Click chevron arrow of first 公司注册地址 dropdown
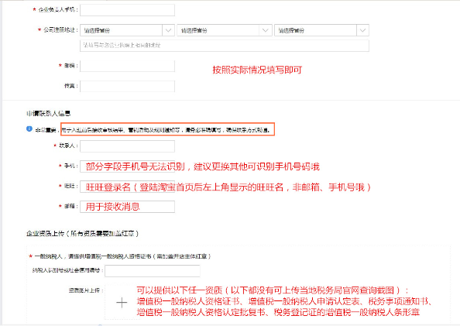The height and width of the screenshot is (326, 460). click(168, 30)
